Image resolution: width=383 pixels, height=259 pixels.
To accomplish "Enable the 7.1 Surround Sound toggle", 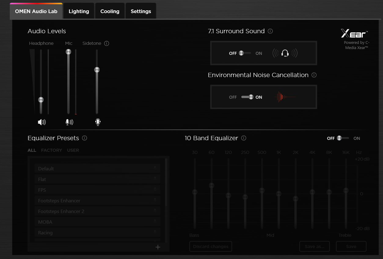I will pyautogui.click(x=246, y=53).
